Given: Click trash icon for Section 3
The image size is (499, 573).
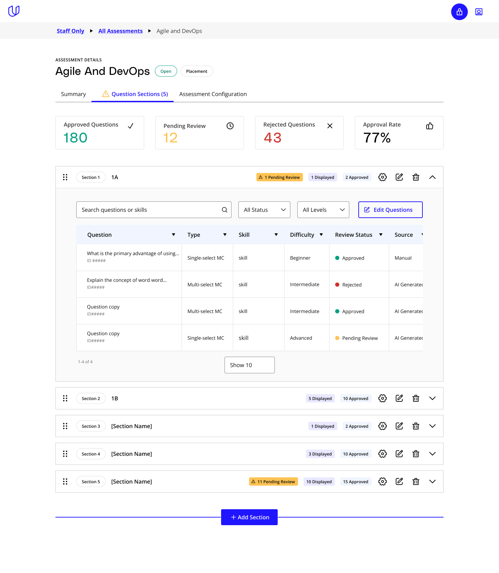Looking at the screenshot, I should point(416,426).
